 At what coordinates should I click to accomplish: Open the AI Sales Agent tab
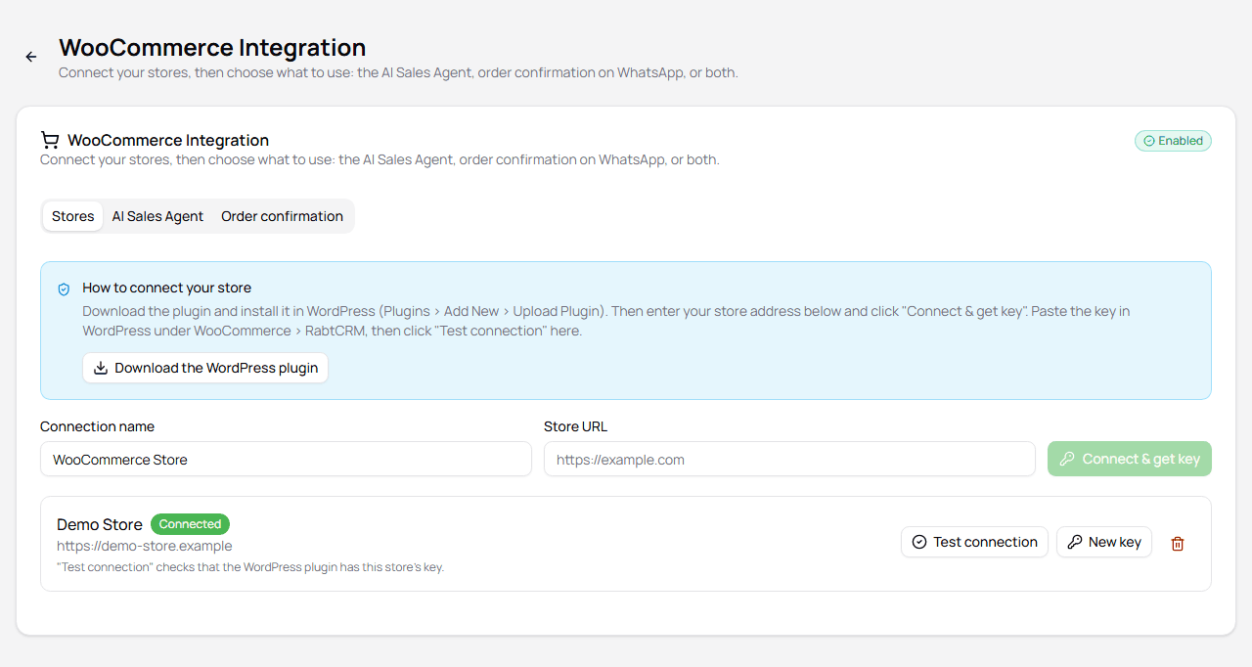pos(157,216)
